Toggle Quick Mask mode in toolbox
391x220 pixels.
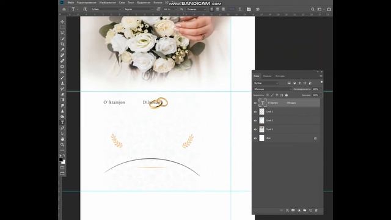[62, 167]
